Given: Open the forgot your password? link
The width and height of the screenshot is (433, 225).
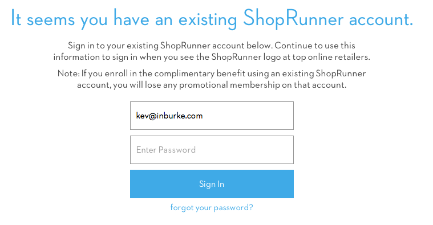Looking at the screenshot, I should 212,208.
